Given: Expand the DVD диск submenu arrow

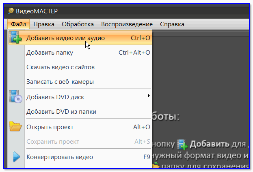Looking at the screenshot, I should [149, 96].
